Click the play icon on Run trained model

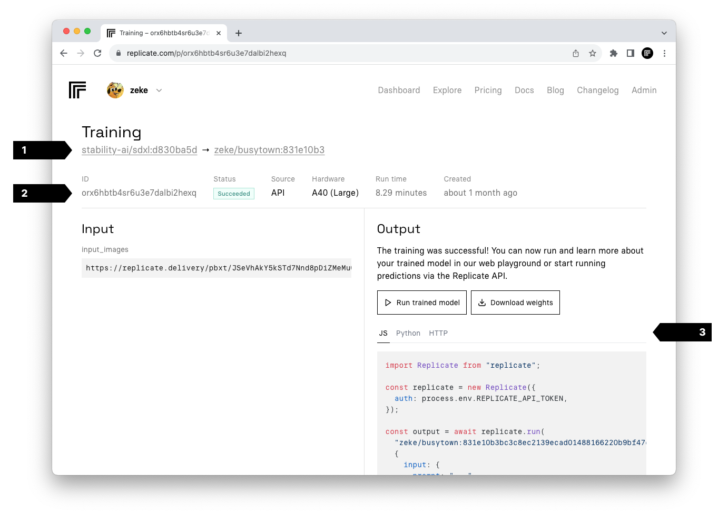coord(388,303)
